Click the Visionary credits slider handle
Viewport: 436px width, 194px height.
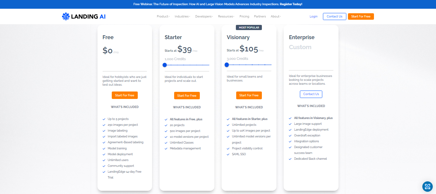(x=227, y=65)
